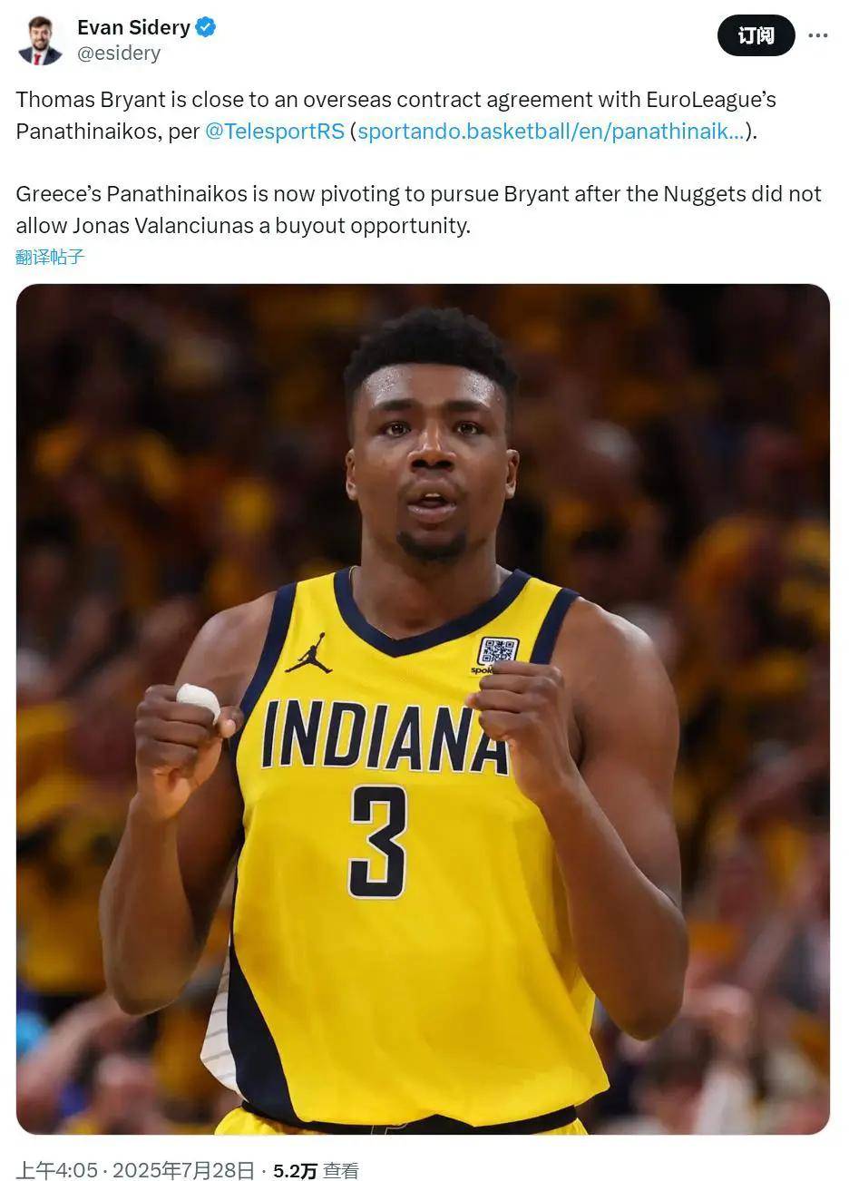The height and width of the screenshot is (1181, 849).
Task: Open the Thomas Bryant photo
Action: pyautogui.click(x=423, y=708)
